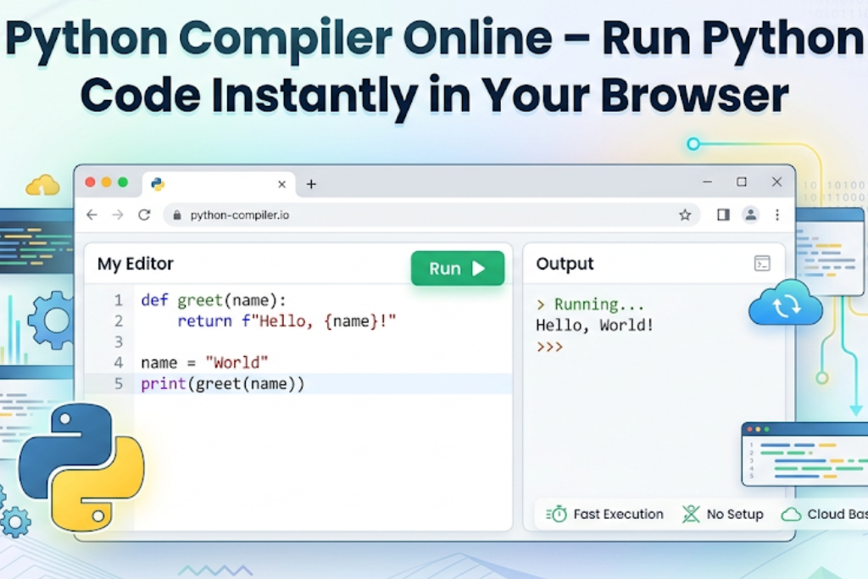Click the Running... status line in Output

(x=591, y=303)
